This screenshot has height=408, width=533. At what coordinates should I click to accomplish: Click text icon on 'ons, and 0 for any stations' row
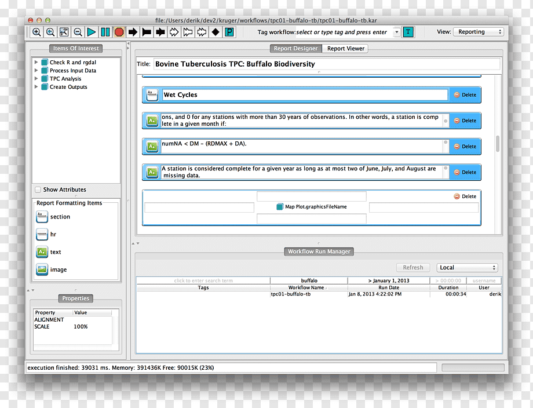click(x=152, y=121)
